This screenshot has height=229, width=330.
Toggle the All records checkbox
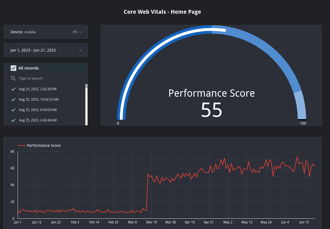click(13, 68)
